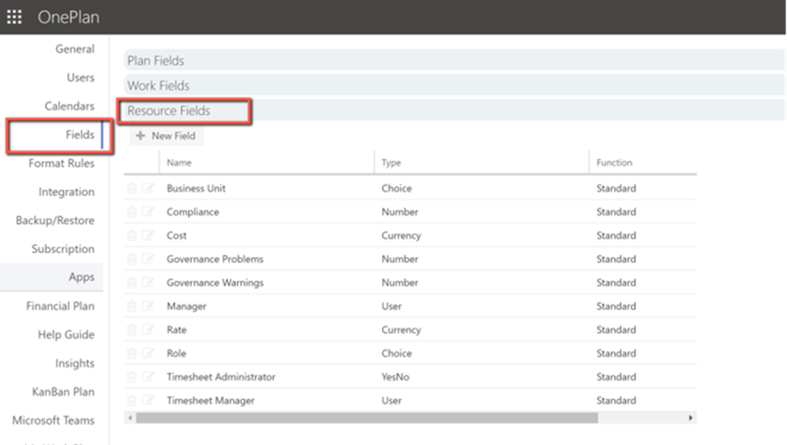Delete the Business Unit field

click(x=132, y=189)
